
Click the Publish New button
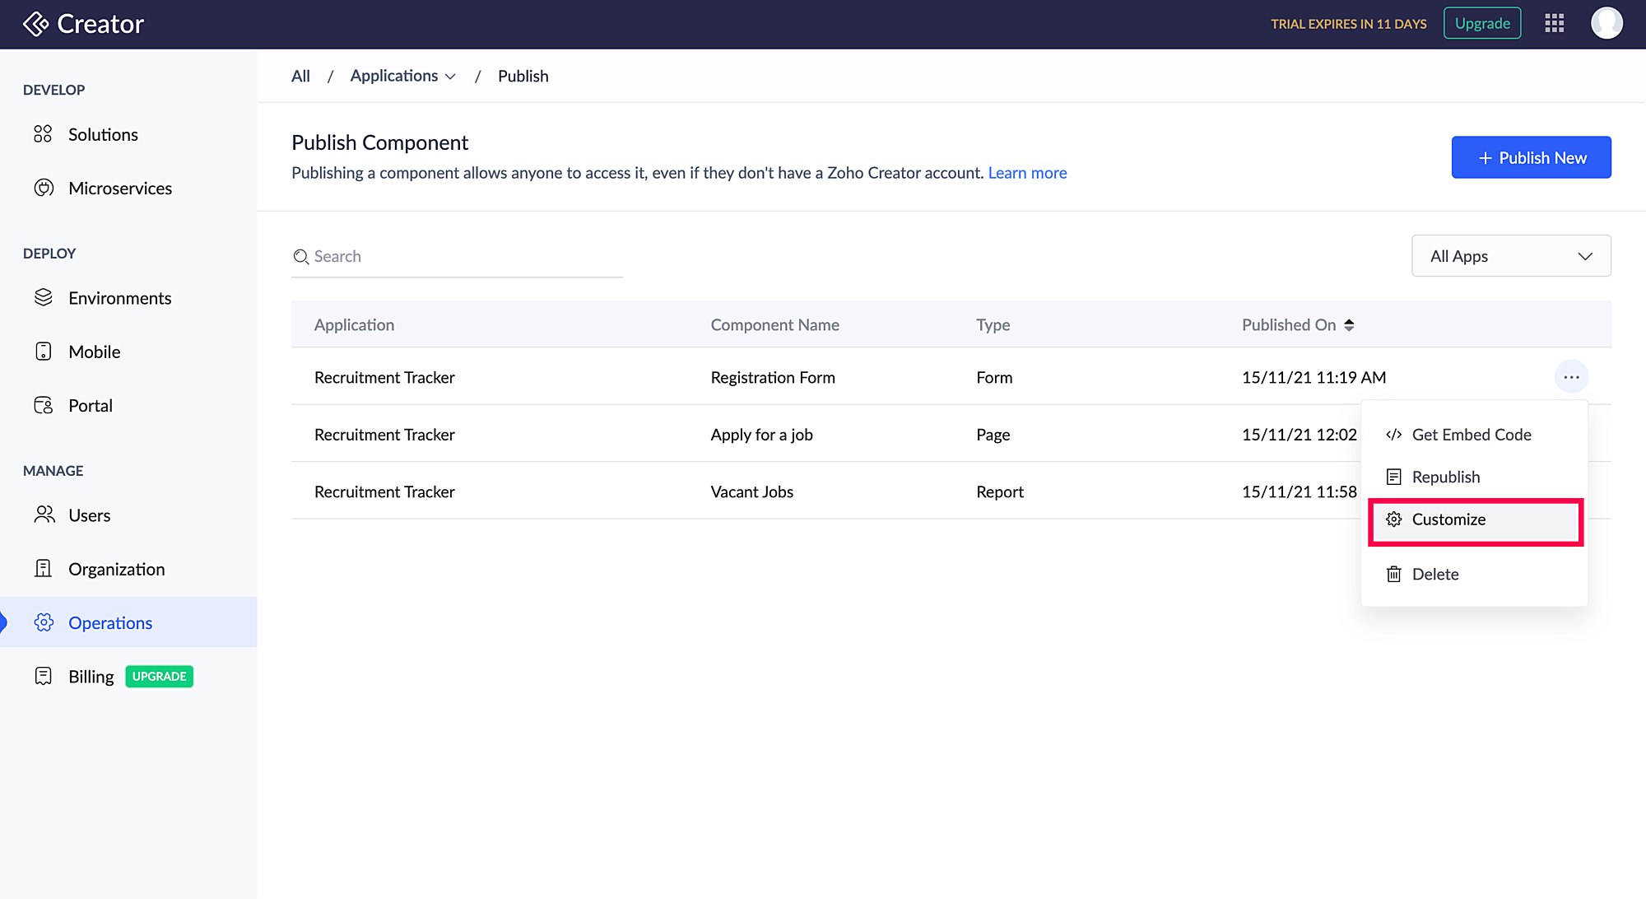click(x=1531, y=157)
